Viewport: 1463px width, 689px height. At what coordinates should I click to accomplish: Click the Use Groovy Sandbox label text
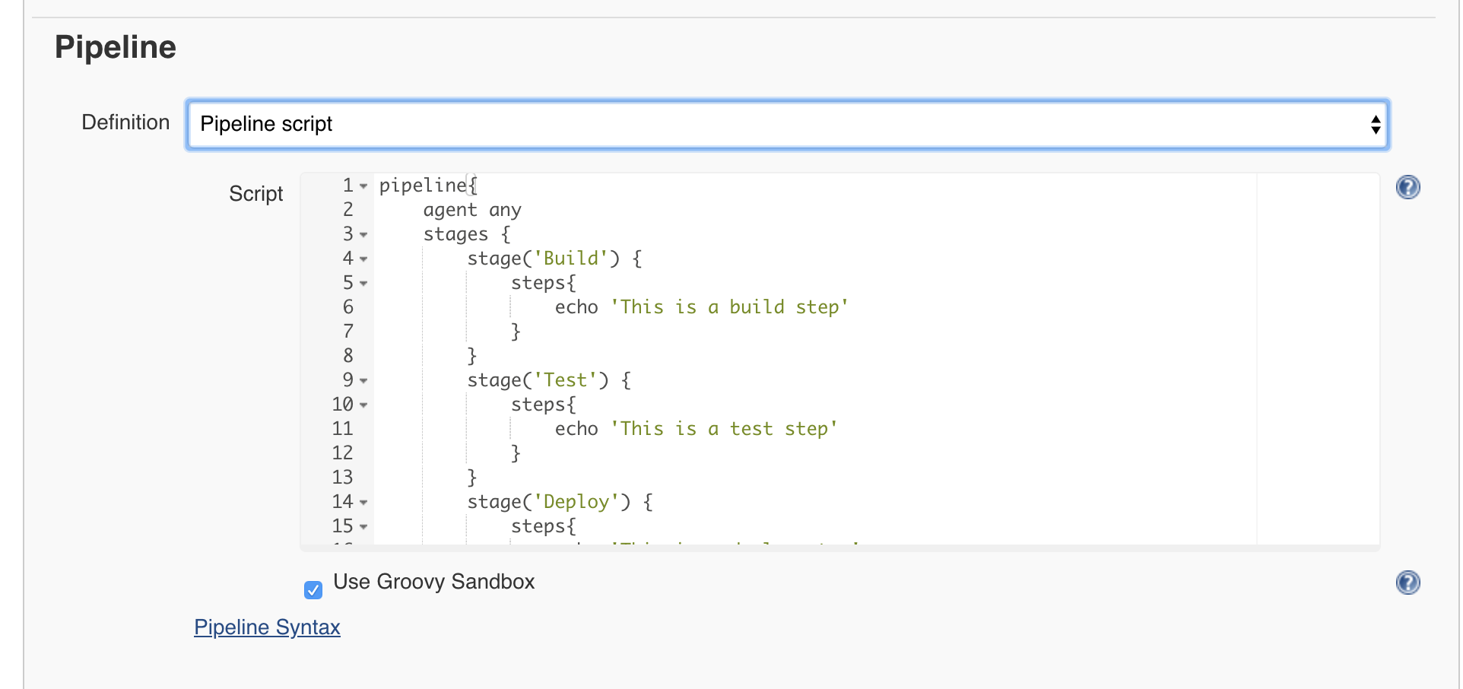pos(434,582)
